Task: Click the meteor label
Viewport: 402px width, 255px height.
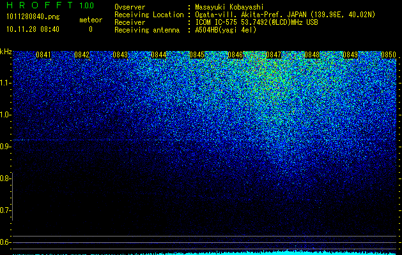Action: [91, 20]
